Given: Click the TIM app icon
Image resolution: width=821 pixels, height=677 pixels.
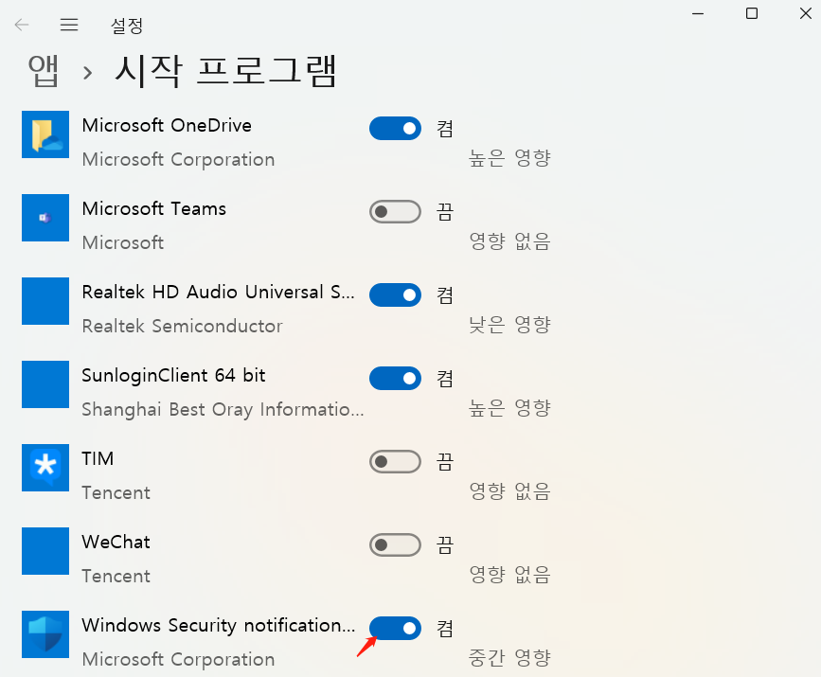Looking at the screenshot, I should coord(45,468).
